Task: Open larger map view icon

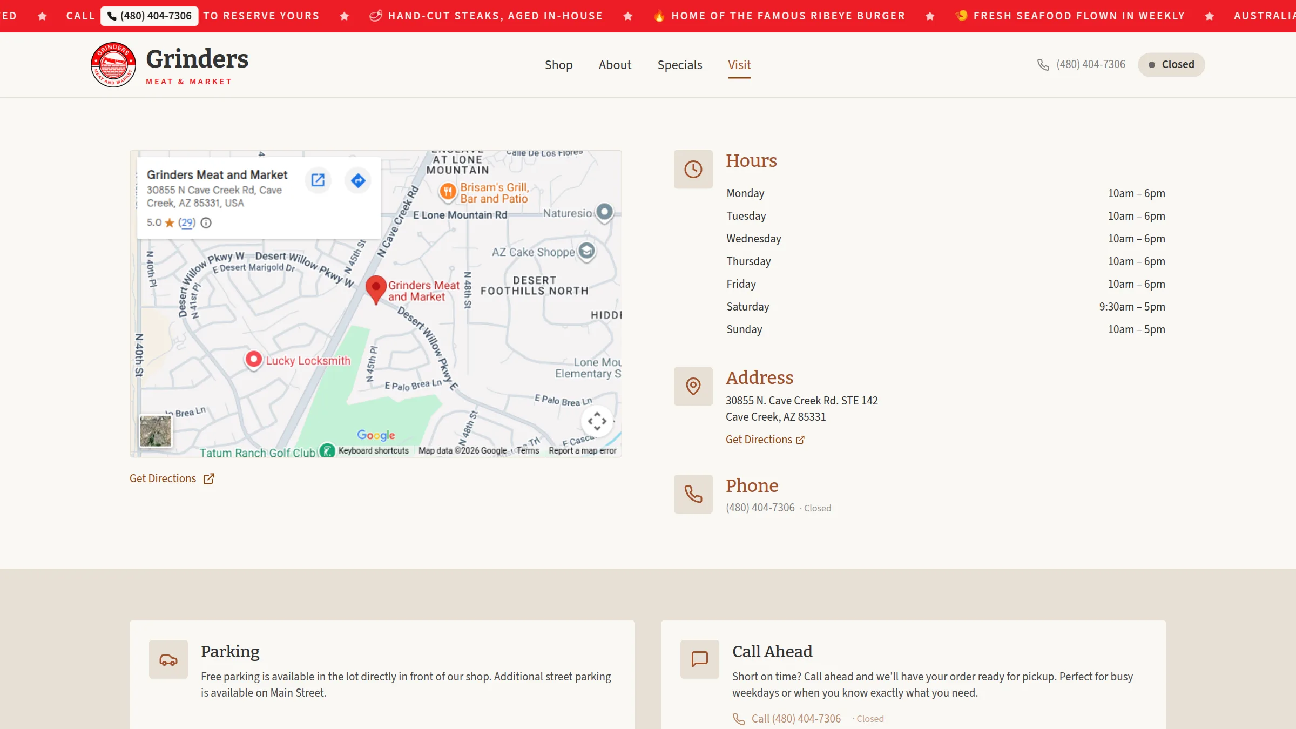Action: tap(318, 180)
